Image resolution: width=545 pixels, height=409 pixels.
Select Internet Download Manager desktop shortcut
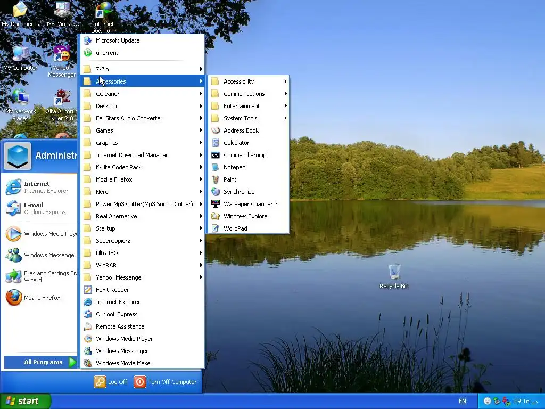(x=103, y=18)
